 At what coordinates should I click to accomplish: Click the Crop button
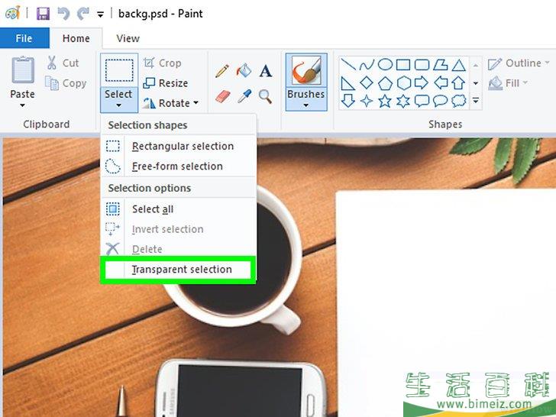tap(163, 63)
